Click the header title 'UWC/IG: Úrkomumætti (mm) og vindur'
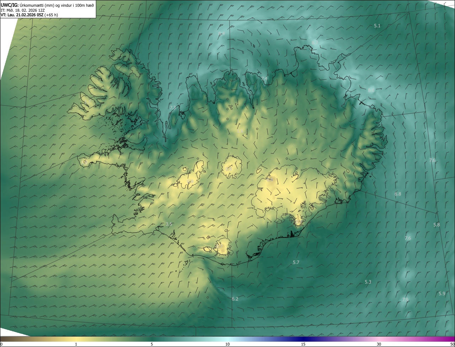The image size is (455, 347). (x=37, y=5)
